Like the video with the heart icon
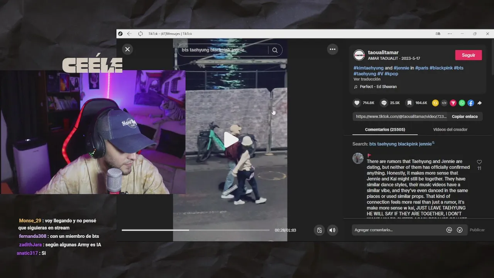This screenshot has width=494, height=278. click(x=357, y=103)
